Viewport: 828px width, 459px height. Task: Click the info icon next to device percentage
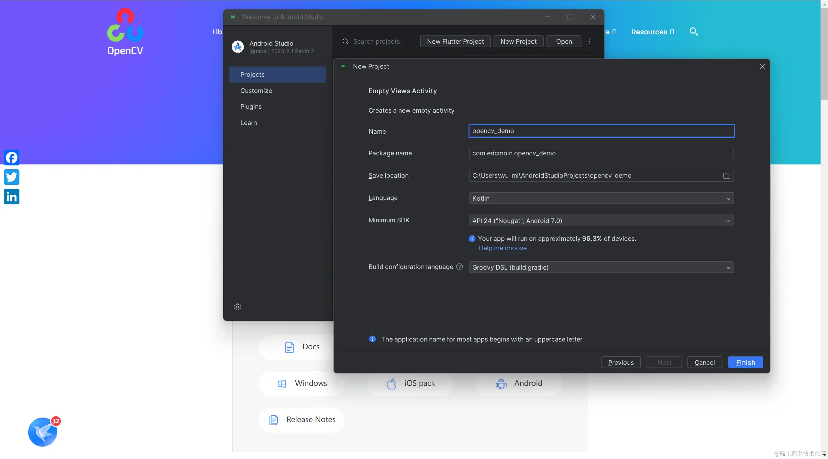pos(472,239)
